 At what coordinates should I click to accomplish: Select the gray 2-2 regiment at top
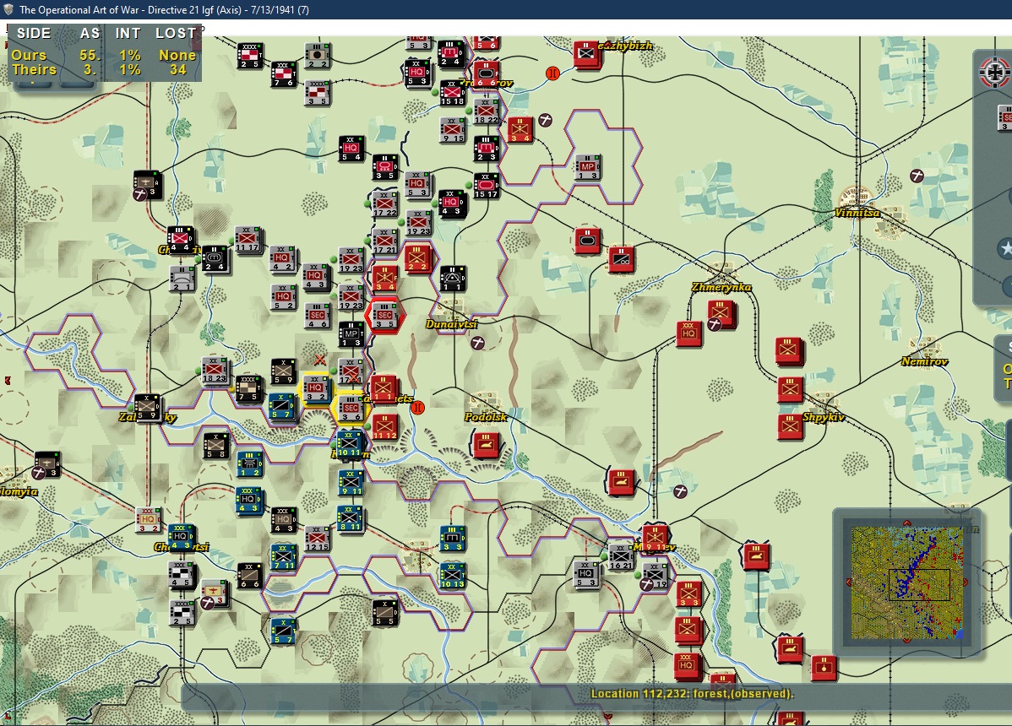click(x=317, y=56)
